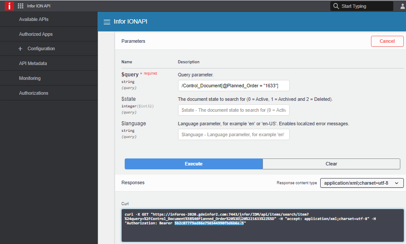The width and height of the screenshot is (406, 244).
Task: Toggle the hamburger menu beside Infor IONAPI
Action: pos(107,22)
